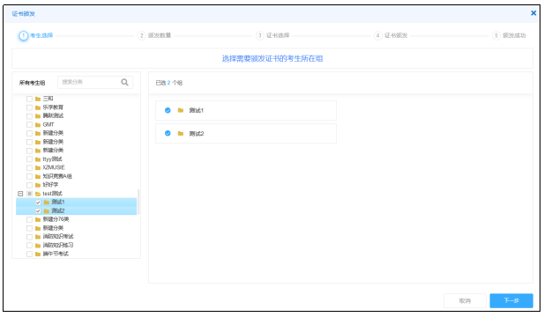Tick the 消防知识考试 checkbox
Screen dimensions: 544x317
(x=29, y=237)
